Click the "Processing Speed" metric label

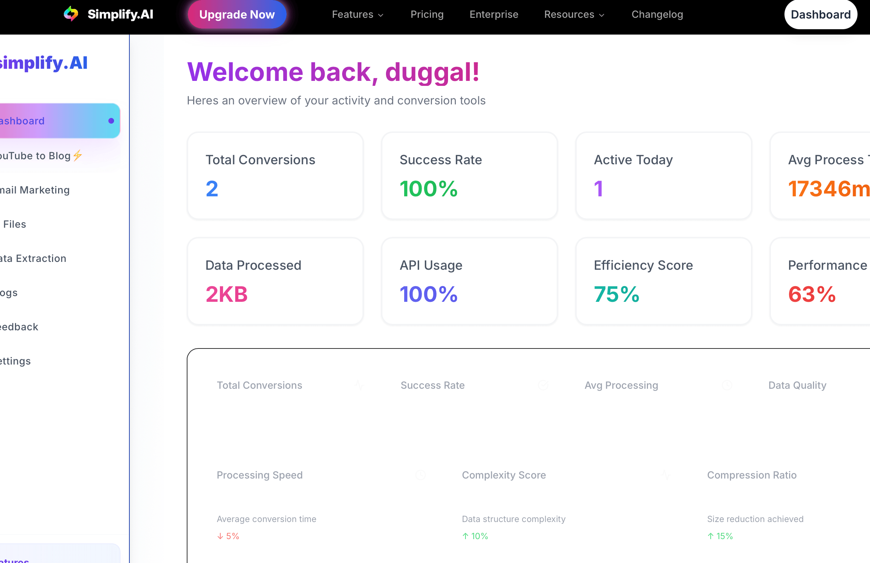tap(259, 475)
